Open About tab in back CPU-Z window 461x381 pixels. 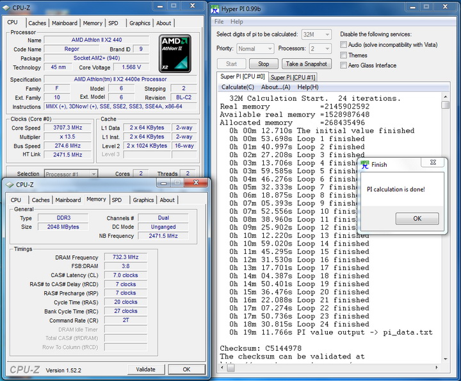163,23
